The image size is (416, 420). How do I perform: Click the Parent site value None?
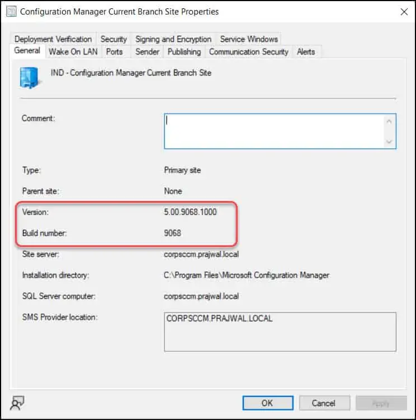(x=173, y=191)
